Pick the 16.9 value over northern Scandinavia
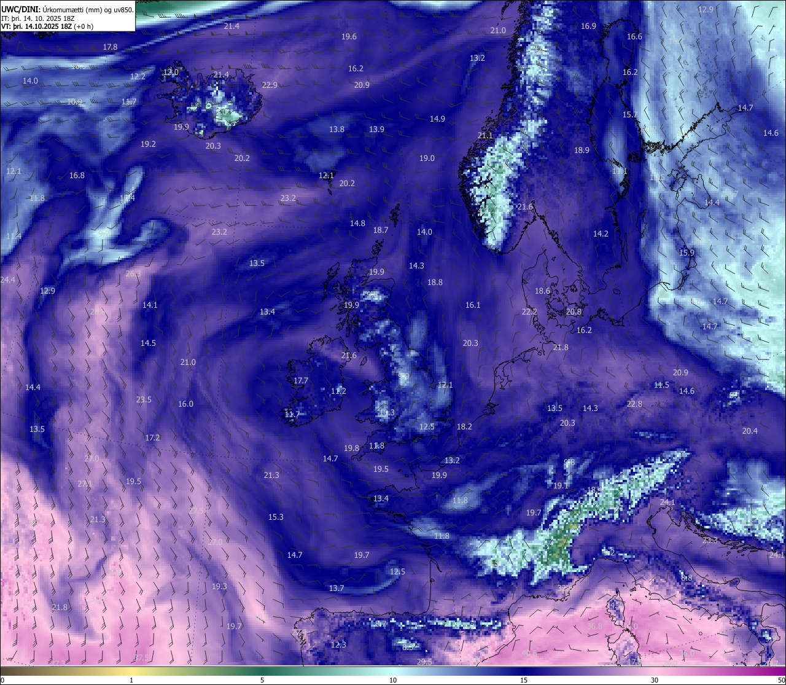This screenshot has height=685, width=786. click(x=588, y=26)
